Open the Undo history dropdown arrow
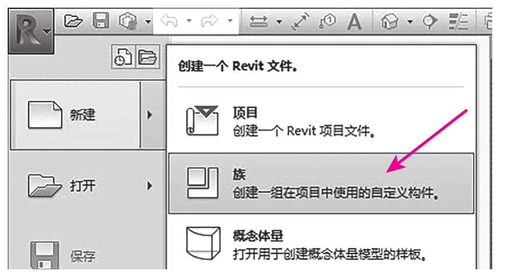This screenshot has width=506, height=278. (x=189, y=21)
